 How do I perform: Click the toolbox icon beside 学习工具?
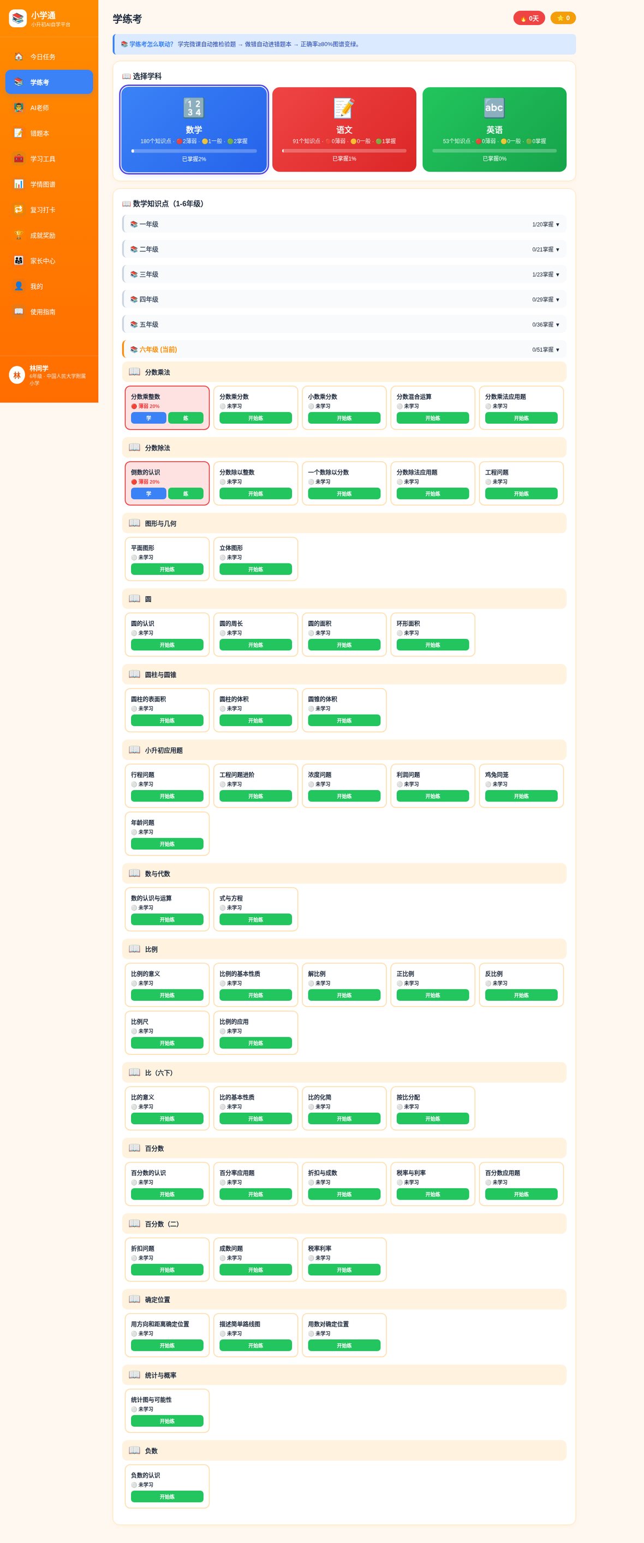tap(19, 159)
